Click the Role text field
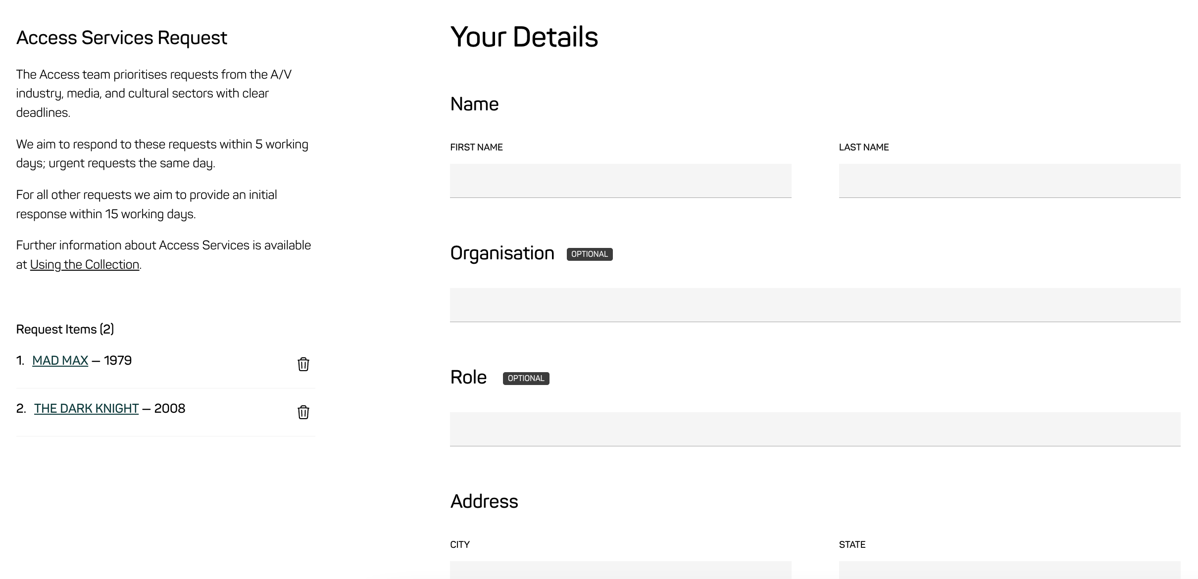 pyautogui.click(x=815, y=429)
